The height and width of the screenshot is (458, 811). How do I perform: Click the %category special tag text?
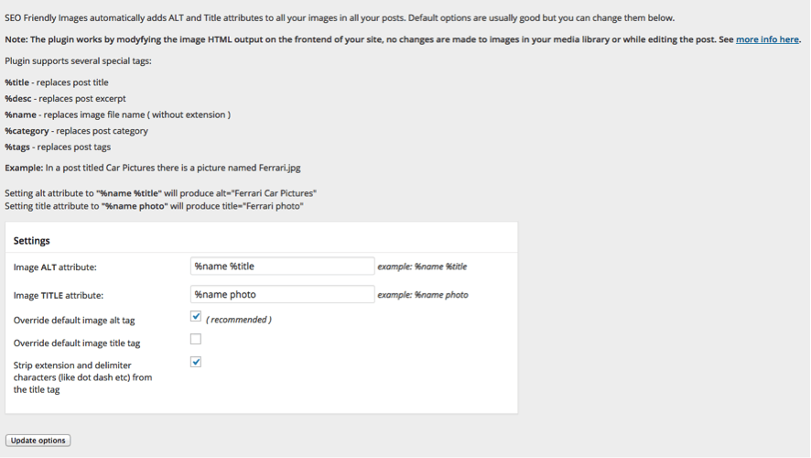point(26,131)
